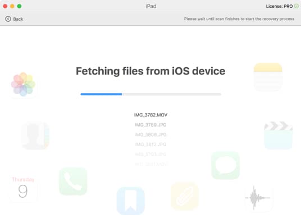301x224 pixels.
Task: Click the blue Bookmarks icon
Action: tap(131, 201)
